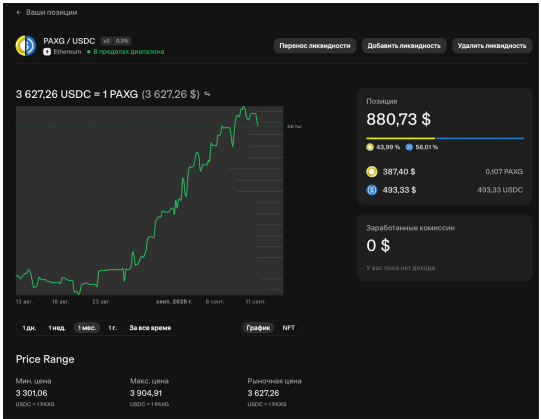Click the PAXG/USDC token pair logo
541x419 pixels.
pos(26,46)
